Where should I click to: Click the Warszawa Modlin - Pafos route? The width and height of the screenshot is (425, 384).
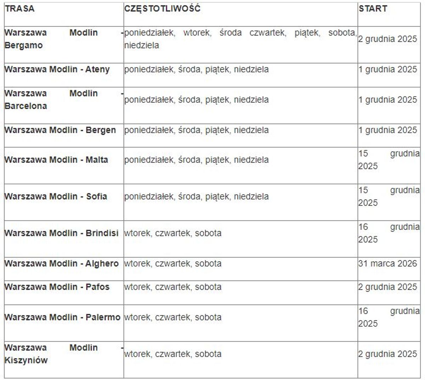57,287
